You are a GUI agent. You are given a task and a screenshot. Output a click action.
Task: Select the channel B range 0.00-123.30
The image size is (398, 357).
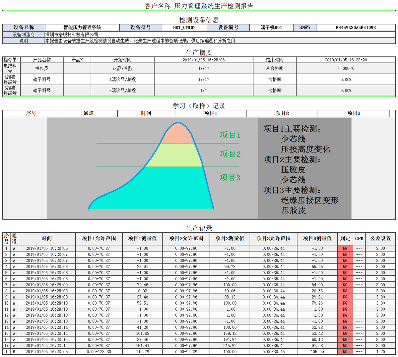point(99,352)
